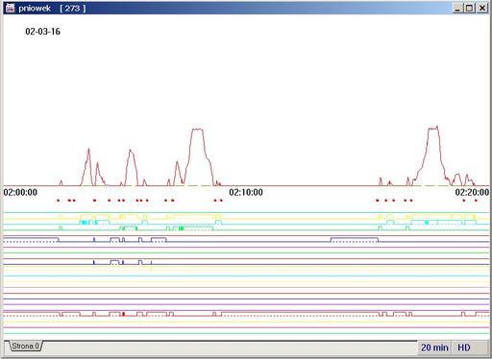
Task: Minimize the pniowek window
Action: click(x=457, y=8)
